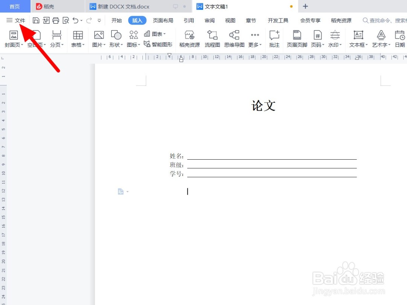407x305 pixels.
Task: Open the 稻壳资源 ribbon tab
Action: (x=341, y=20)
